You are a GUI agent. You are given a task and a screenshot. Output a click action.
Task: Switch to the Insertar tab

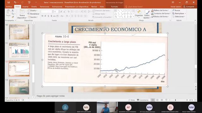pyautogui.click(x=25, y=7)
